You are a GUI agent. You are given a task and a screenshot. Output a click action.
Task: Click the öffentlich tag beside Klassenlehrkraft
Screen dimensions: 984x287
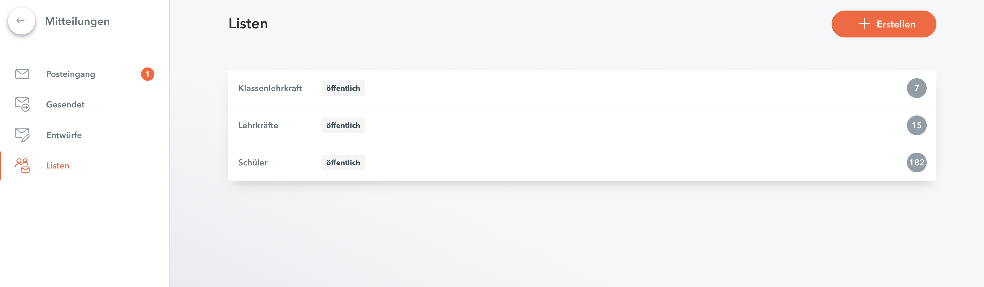[x=343, y=88]
